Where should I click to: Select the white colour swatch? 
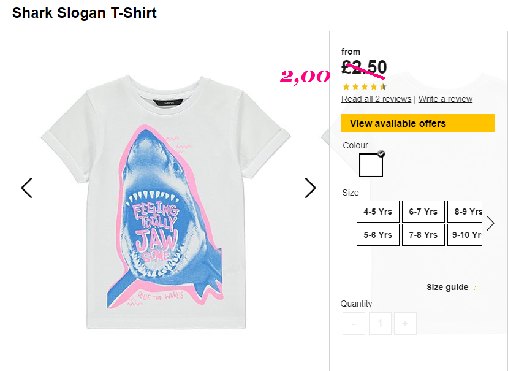pyautogui.click(x=371, y=165)
